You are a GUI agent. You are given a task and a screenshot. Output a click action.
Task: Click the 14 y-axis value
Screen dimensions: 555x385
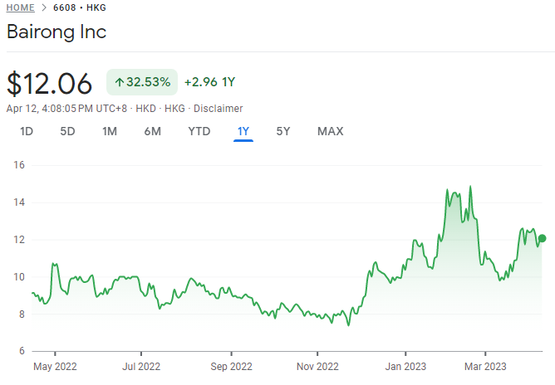tap(19, 202)
